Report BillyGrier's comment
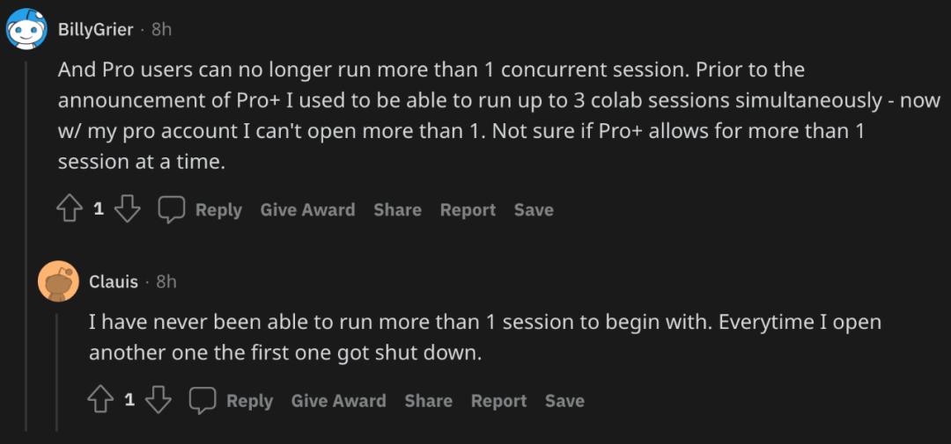Screen dimensions: 951x444 point(468,210)
